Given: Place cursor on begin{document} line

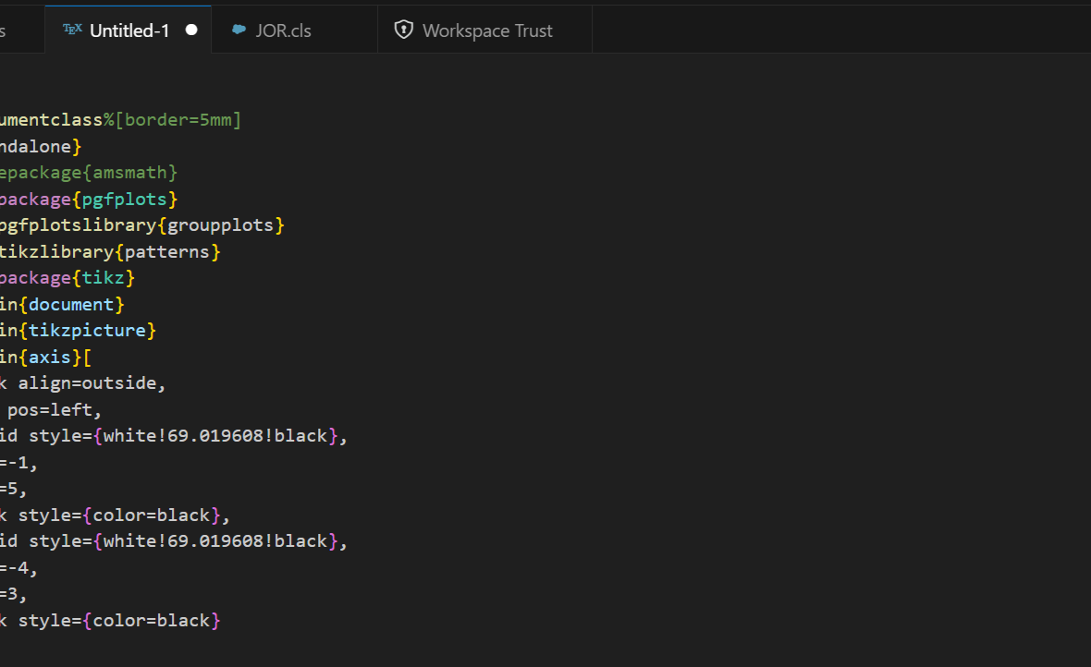Looking at the screenshot, I should (72, 304).
